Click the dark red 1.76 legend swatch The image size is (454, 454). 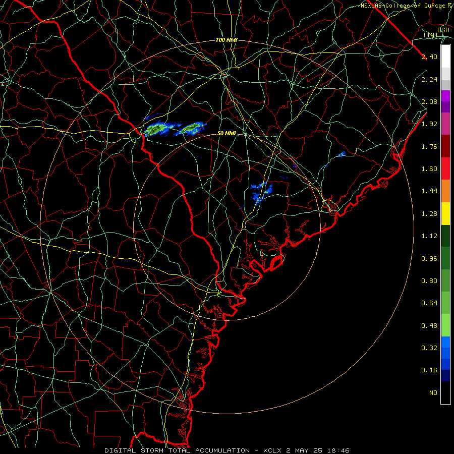(445, 146)
